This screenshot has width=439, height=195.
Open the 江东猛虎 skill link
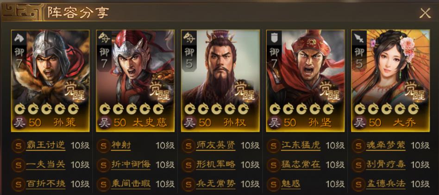tap(301, 145)
